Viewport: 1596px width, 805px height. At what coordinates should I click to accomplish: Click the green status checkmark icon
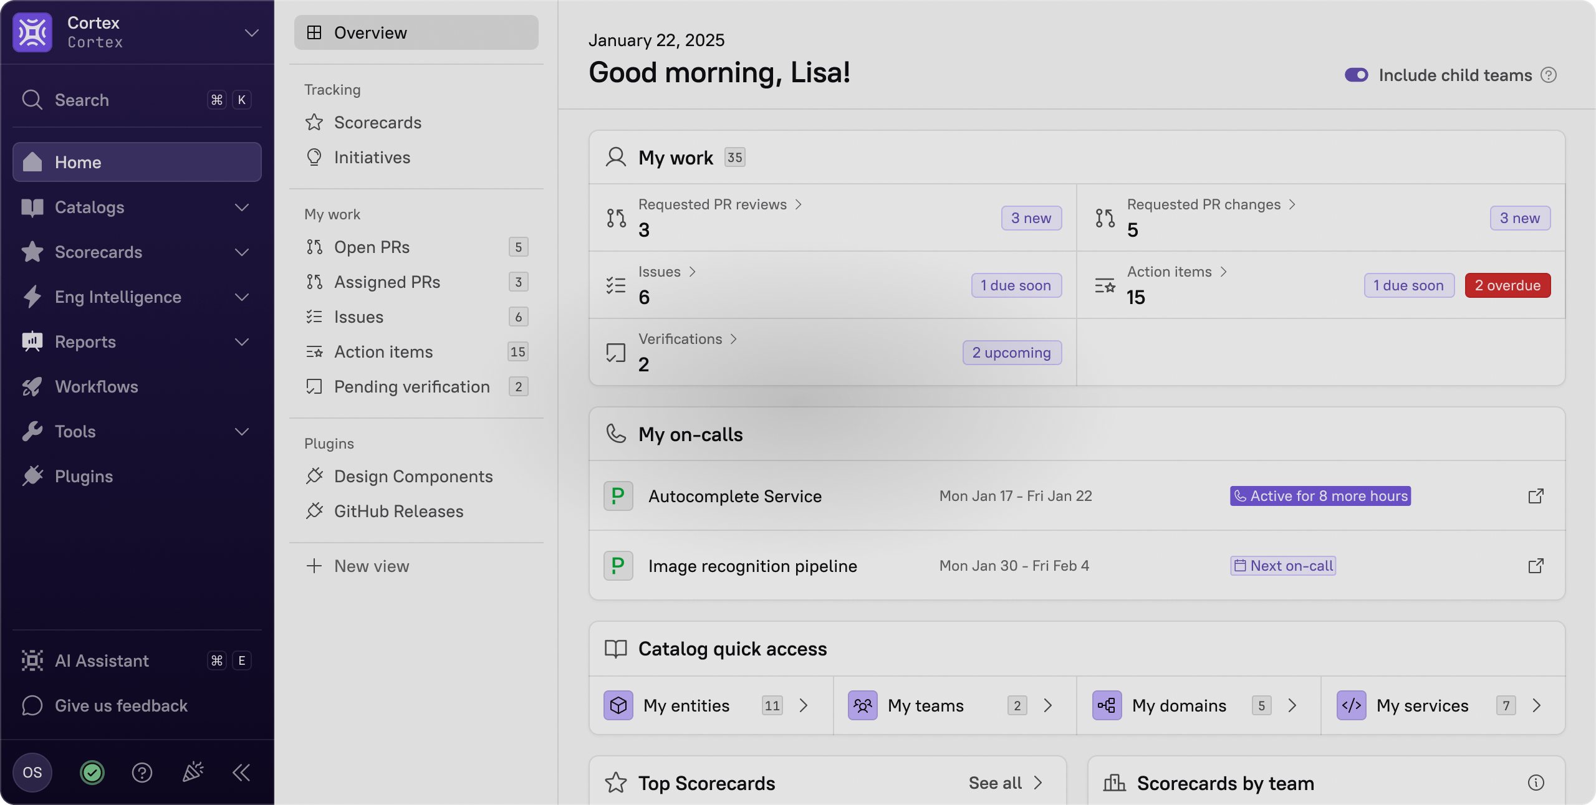pyautogui.click(x=92, y=773)
